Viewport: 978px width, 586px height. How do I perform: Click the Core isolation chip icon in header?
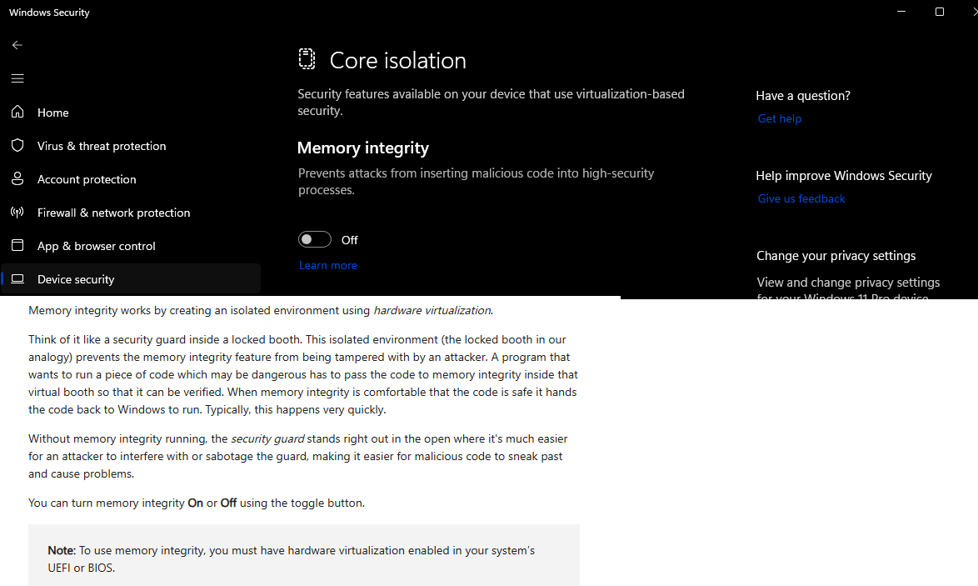tap(307, 59)
